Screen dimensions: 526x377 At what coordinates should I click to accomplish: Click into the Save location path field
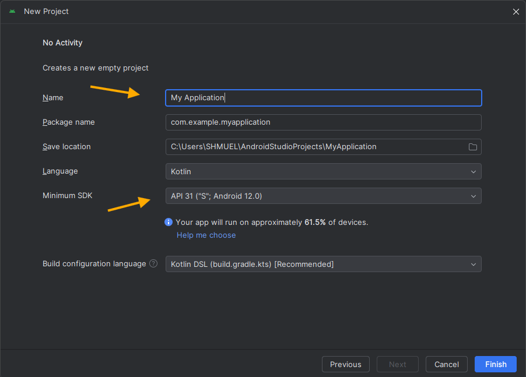(315, 147)
